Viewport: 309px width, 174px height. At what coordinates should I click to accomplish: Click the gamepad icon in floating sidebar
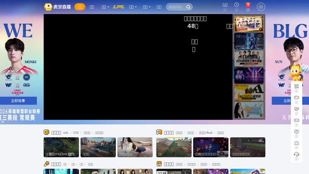296,120
